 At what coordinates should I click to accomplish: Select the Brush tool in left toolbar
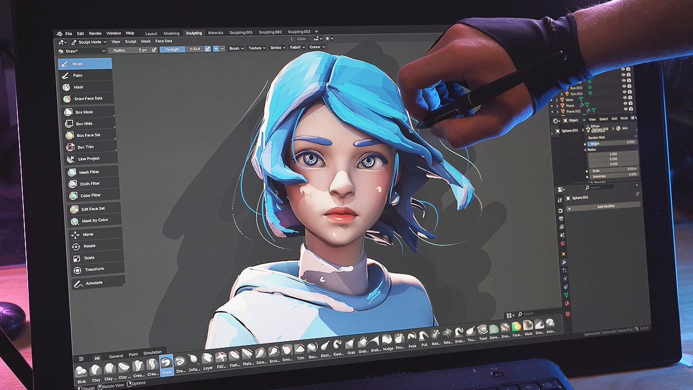coord(85,64)
